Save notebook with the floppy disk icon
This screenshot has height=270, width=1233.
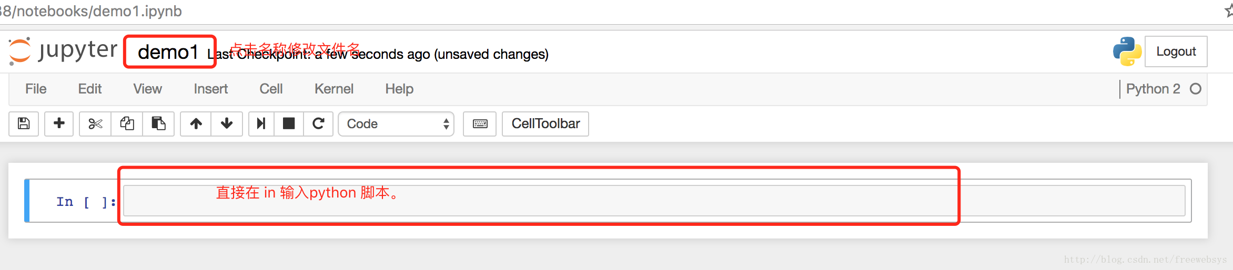point(24,123)
